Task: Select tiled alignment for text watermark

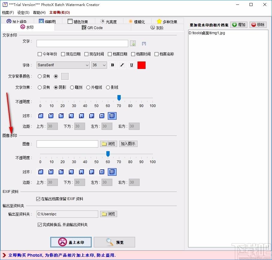Action: click(x=112, y=116)
